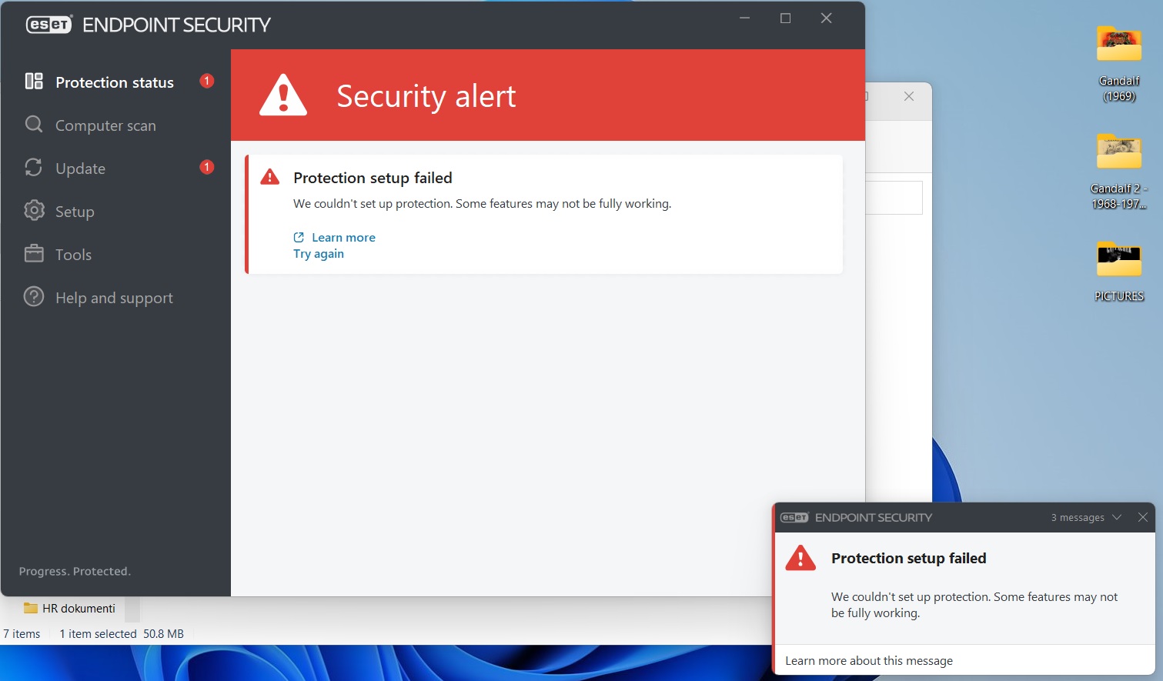This screenshot has width=1163, height=681.
Task: Click the card's couldn't set up protection text
Action: [x=483, y=204]
